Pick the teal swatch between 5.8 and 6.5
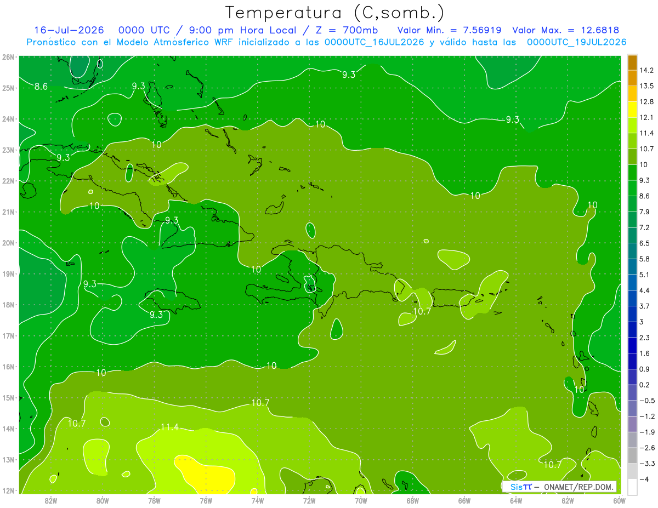This screenshot has width=658, height=508. click(632, 251)
